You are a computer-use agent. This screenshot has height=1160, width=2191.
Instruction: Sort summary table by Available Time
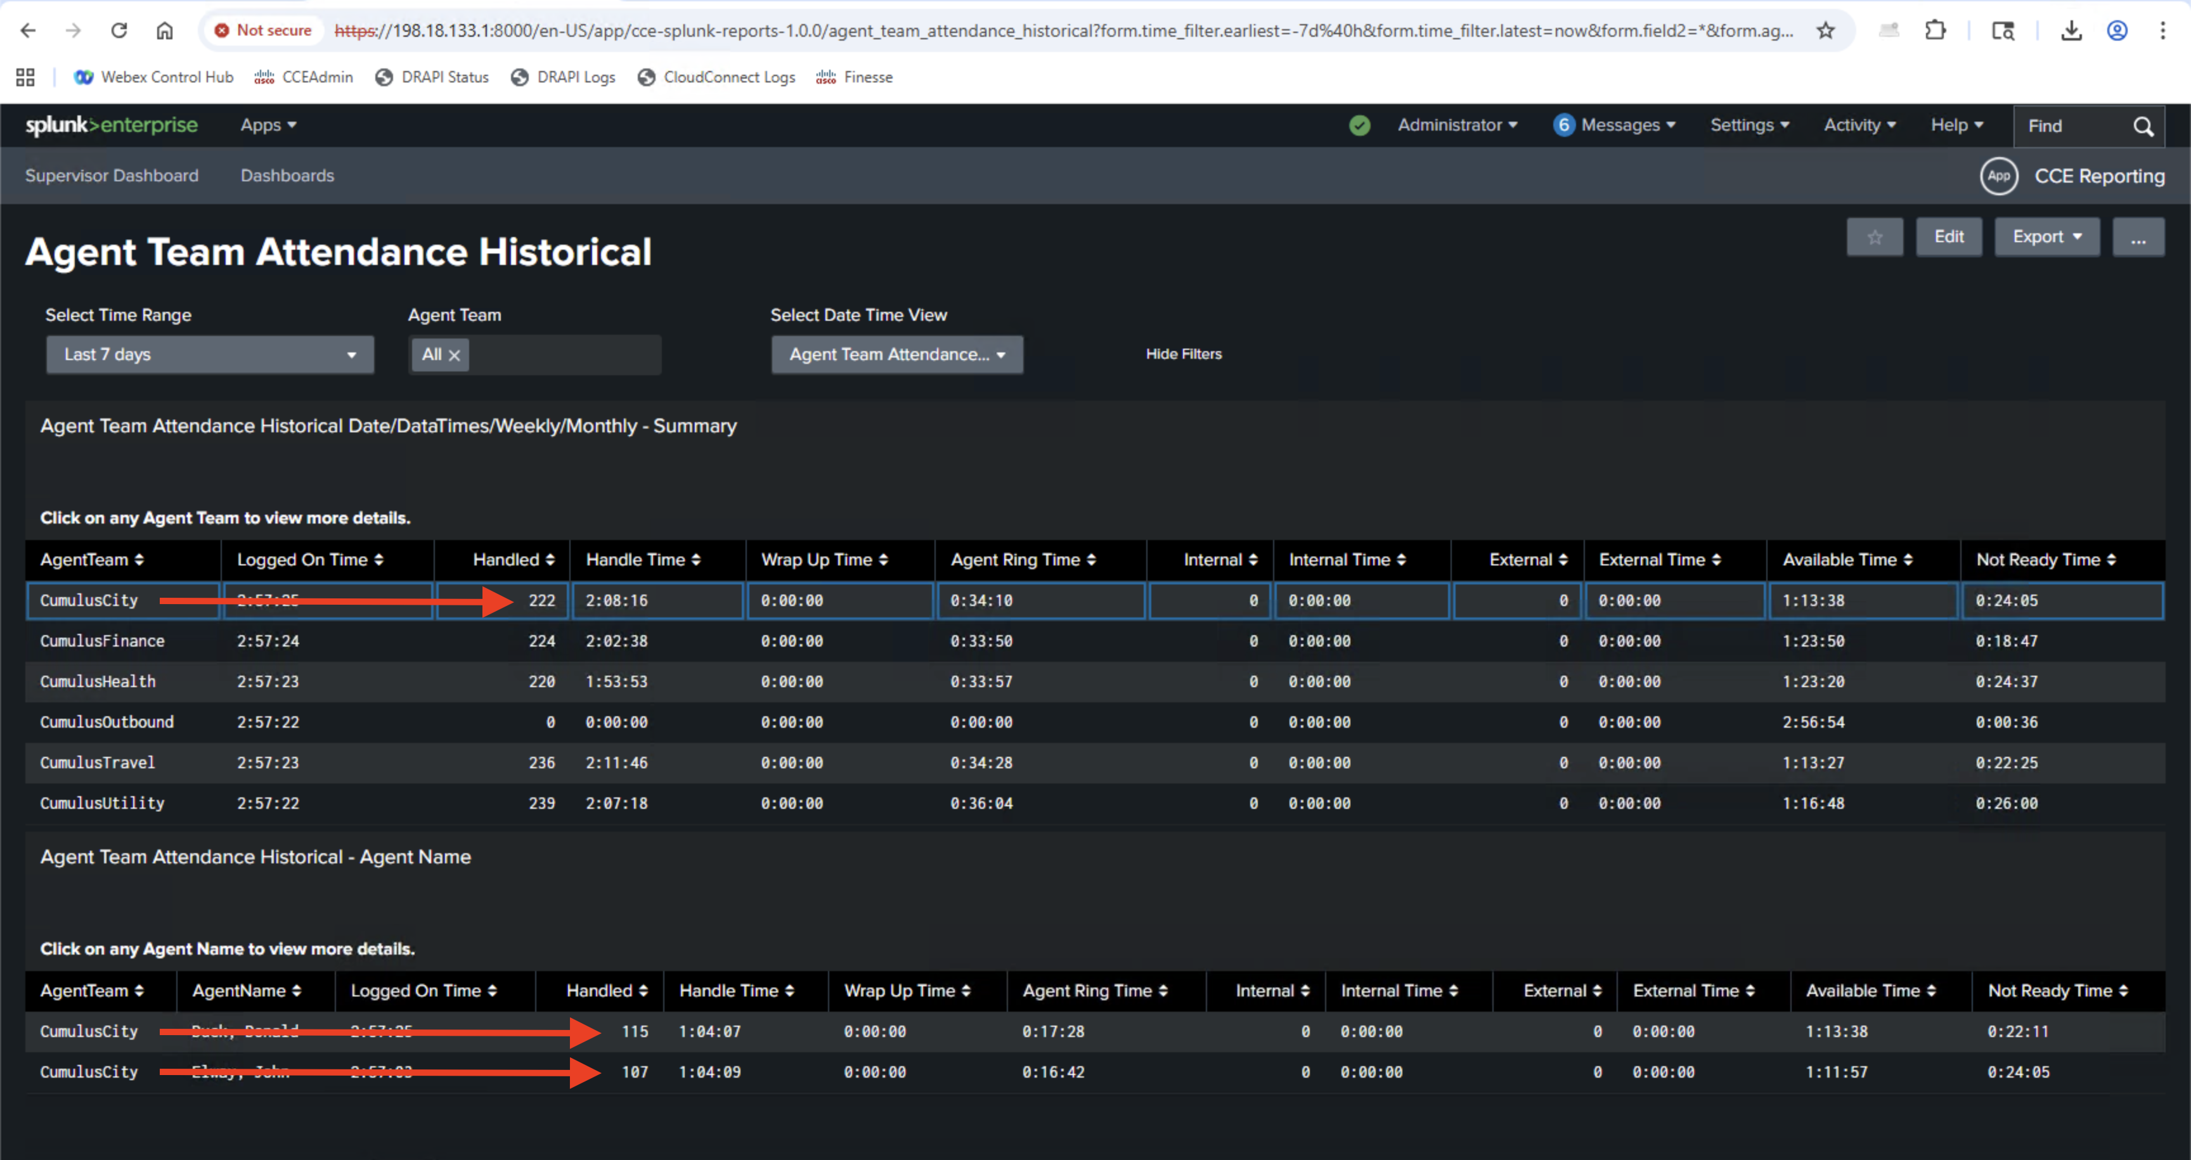coord(1847,560)
